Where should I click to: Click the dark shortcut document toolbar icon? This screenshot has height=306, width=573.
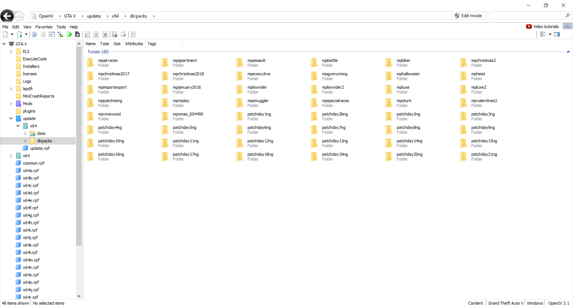[78, 35]
